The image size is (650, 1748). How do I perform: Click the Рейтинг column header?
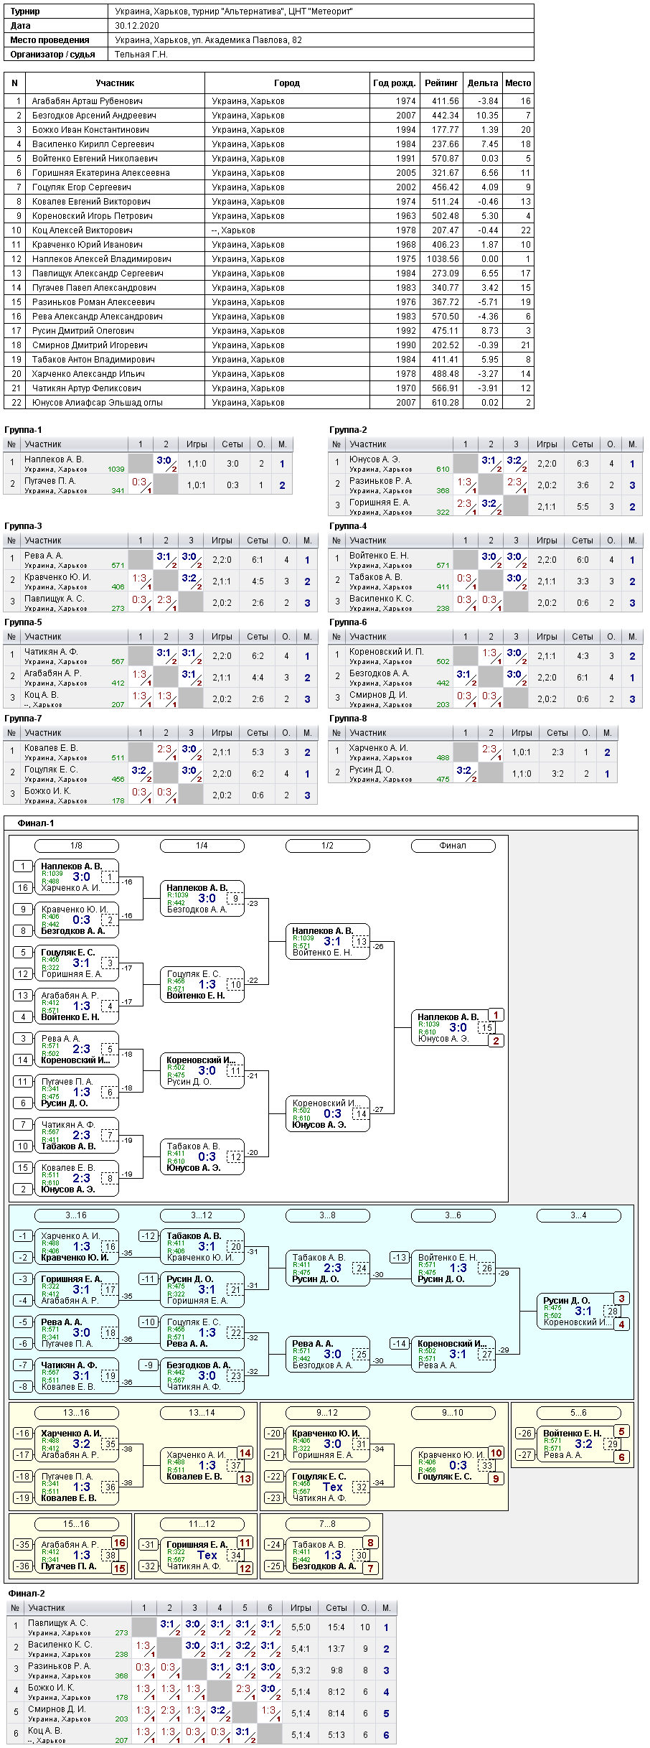[x=441, y=83]
